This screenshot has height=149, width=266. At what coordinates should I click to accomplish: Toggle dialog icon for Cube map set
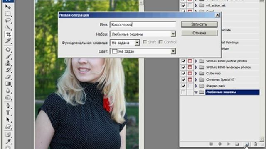[x=190, y=74]
